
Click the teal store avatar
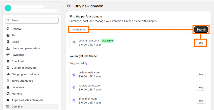click(8, 8)
